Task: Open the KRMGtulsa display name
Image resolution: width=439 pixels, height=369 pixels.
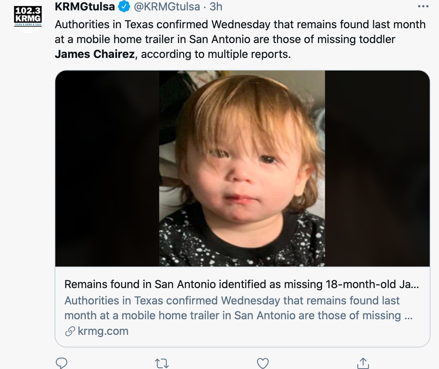Action: pos(85,6)
